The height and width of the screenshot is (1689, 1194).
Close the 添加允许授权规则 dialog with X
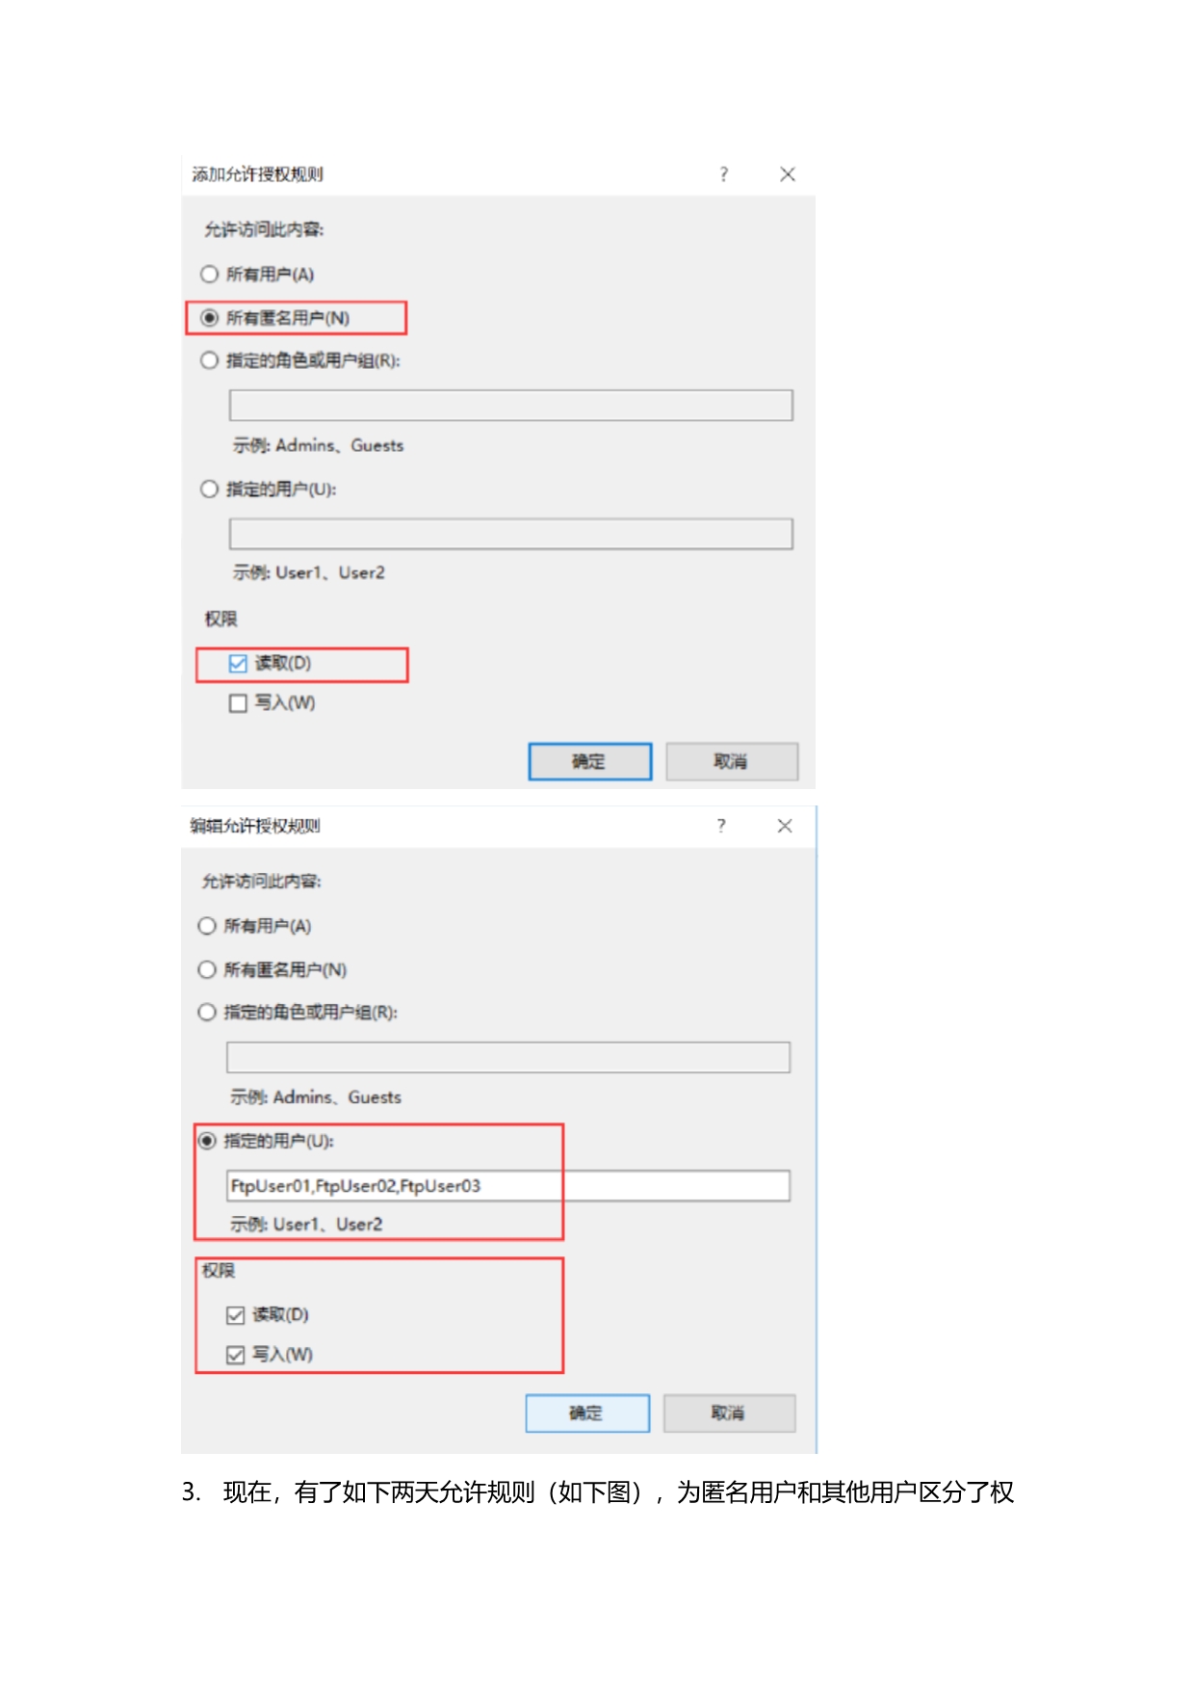click(x=788, y=174)
